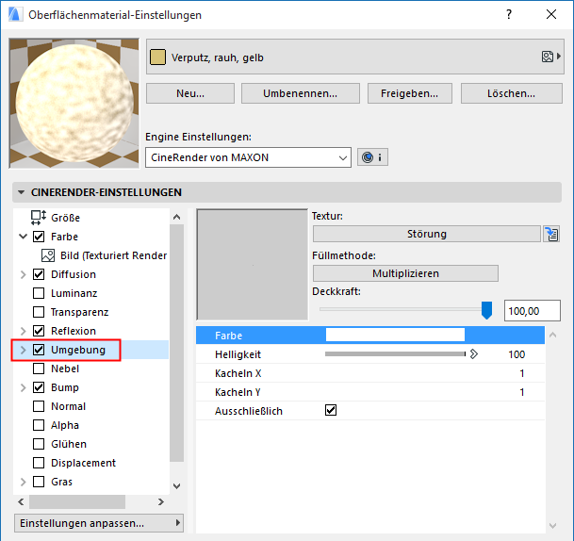
Task: Click the Multiplizieren fill method button
Action: [405, 273]
